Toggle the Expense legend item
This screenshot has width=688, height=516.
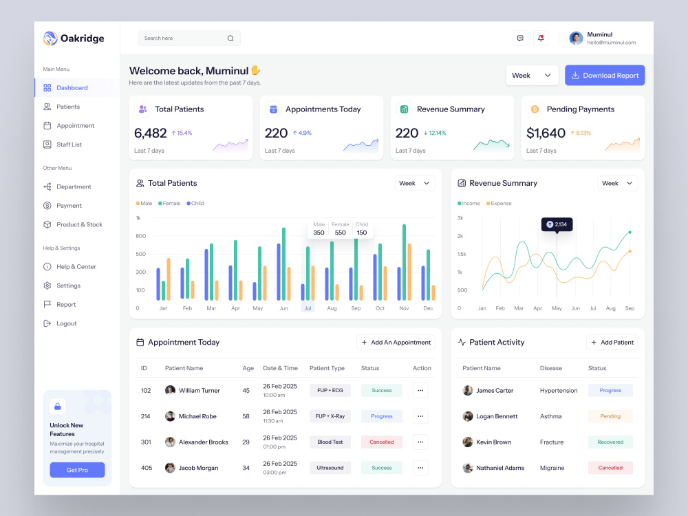(499, 203)
